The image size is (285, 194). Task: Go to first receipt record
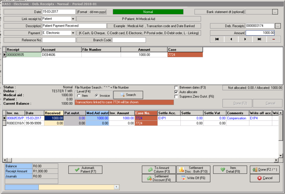(x=217, y=39)
